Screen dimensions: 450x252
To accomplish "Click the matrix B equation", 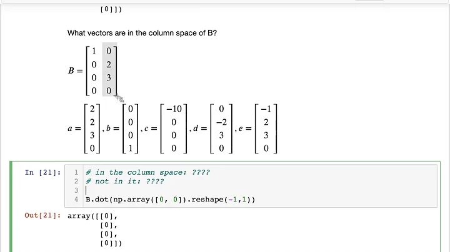I will tap(92, 70).
